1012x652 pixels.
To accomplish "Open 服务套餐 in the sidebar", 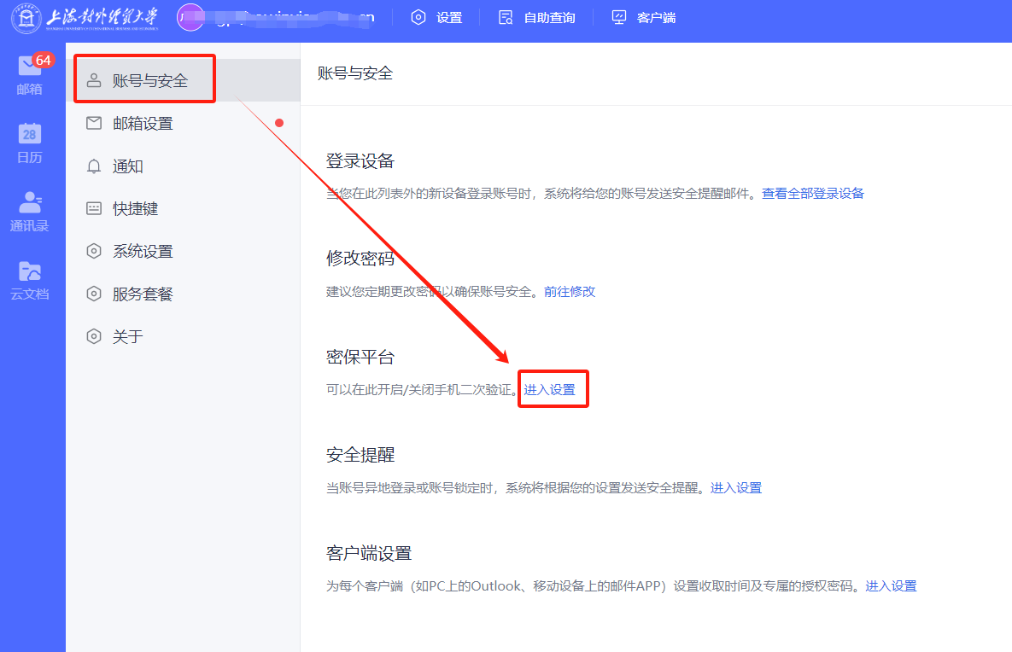I will pos(143,294).
